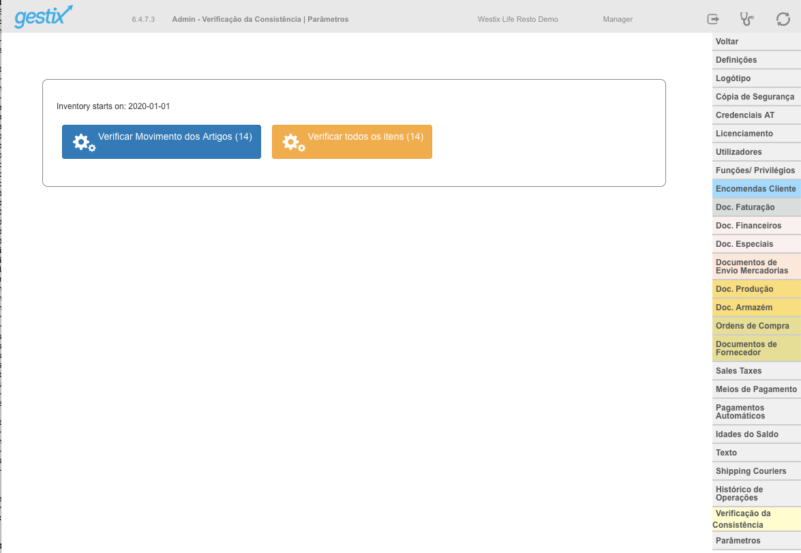Image resolution: width=801 pixels, height=553 pixels.
Task: Select Doc. Produção menu item
Action: (x=756, y=288)
